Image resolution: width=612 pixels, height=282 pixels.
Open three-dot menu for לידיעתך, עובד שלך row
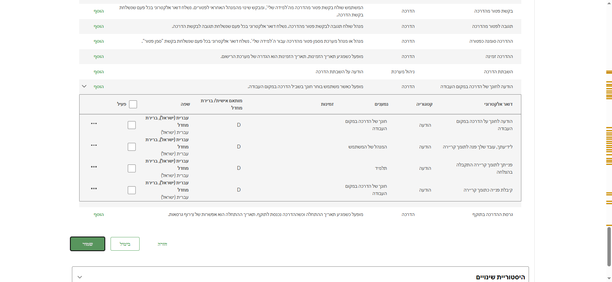94,145
